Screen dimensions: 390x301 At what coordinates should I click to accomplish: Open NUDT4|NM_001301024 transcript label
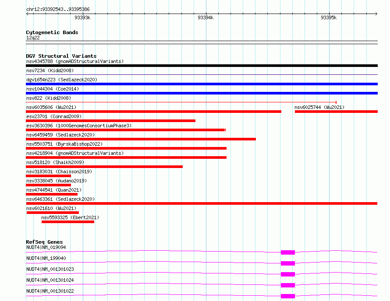(50, 280)
